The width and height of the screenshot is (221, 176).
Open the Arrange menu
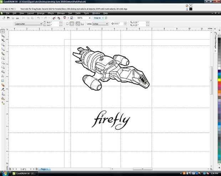tap(41, 13)
